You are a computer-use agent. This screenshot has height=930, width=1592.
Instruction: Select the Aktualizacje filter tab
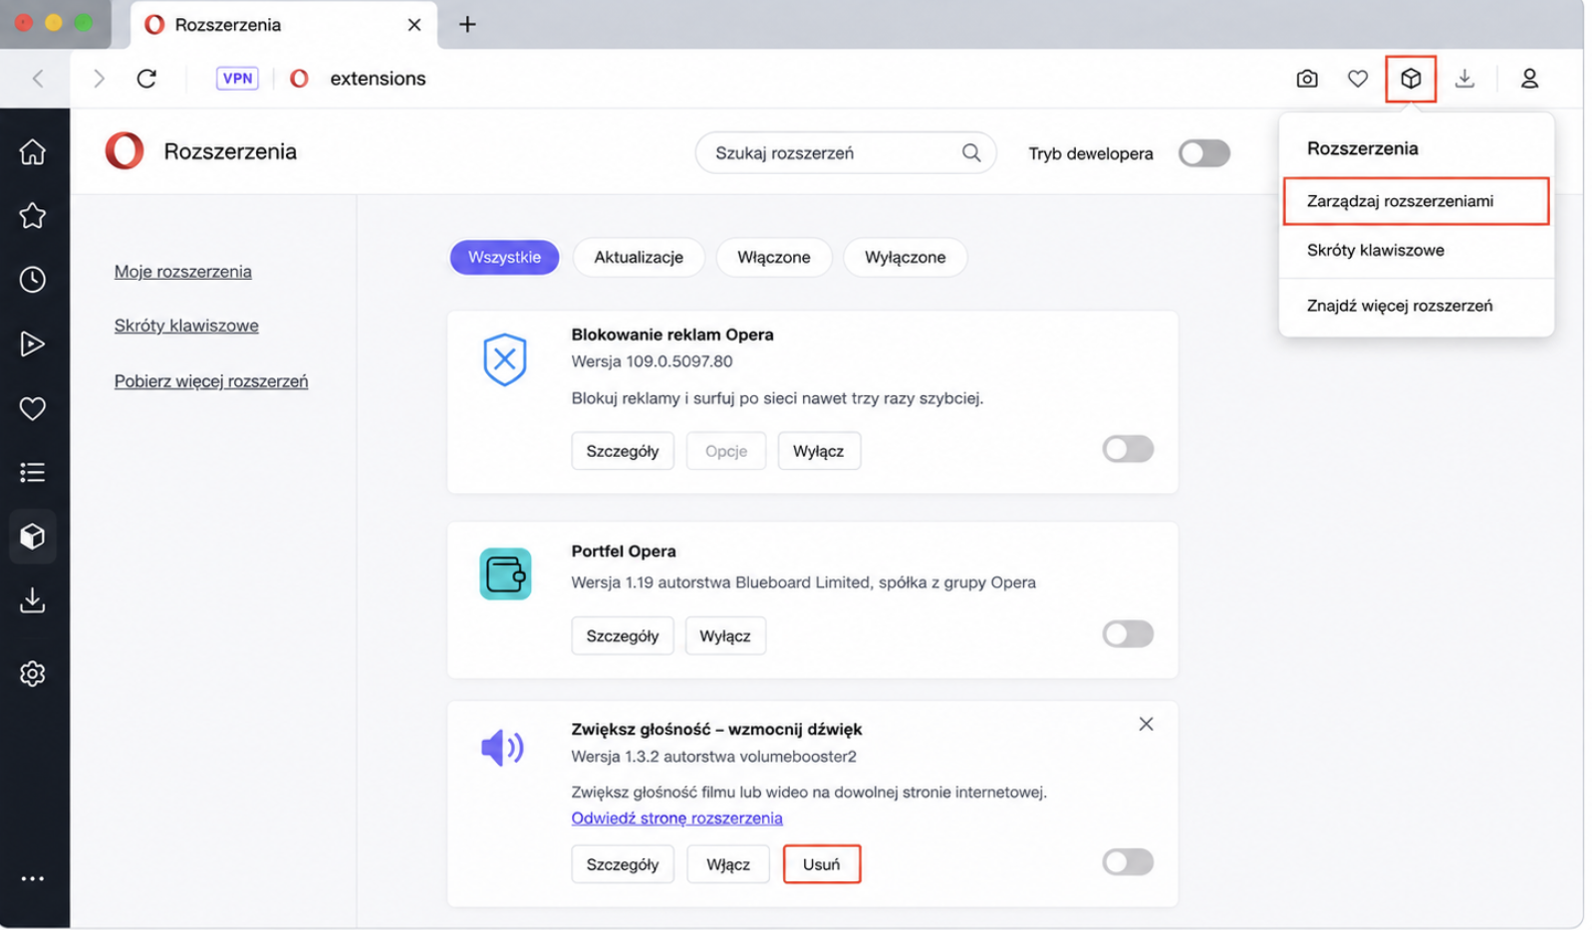639,257
